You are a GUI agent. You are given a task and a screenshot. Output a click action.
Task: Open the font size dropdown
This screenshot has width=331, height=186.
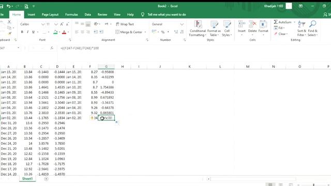56,24
